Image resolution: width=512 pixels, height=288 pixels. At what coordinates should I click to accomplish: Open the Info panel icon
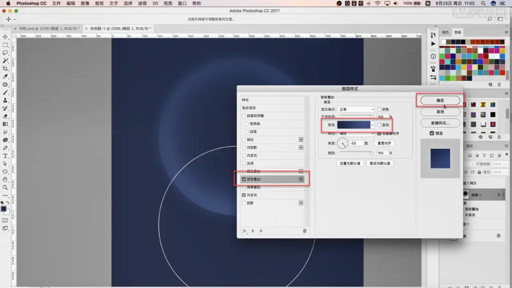tap(433, 56)
